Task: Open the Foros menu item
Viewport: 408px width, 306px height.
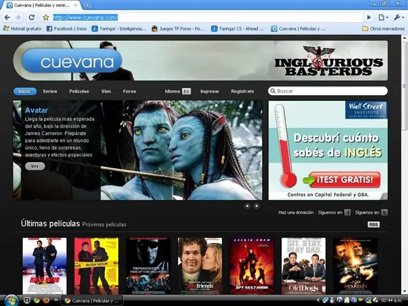Action: [x=129, y=91]
